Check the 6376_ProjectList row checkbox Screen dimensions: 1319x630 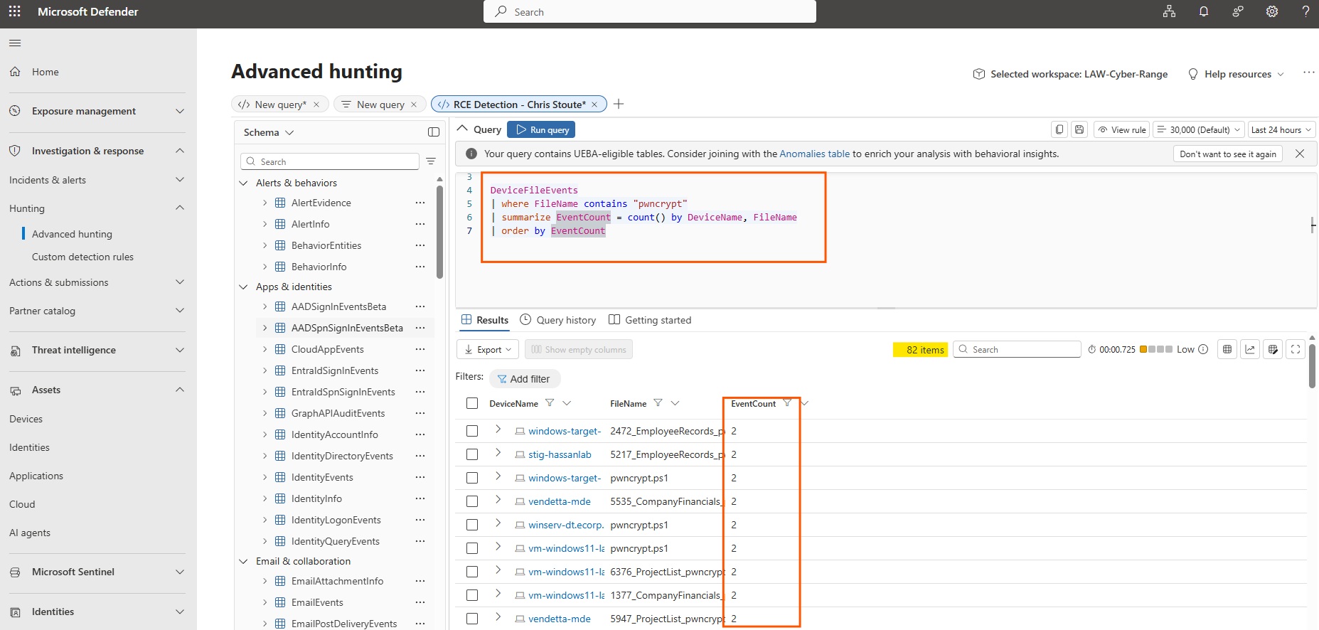[x=472, y=572]
